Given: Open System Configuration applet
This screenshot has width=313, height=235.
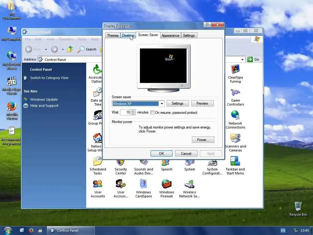Looking at the screenshot, I should pyautogui.click(x=212, y=167).
